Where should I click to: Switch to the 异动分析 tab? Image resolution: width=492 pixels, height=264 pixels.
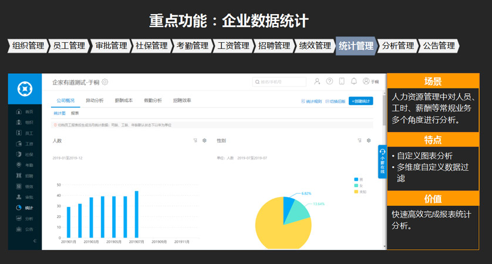(95, 101)
